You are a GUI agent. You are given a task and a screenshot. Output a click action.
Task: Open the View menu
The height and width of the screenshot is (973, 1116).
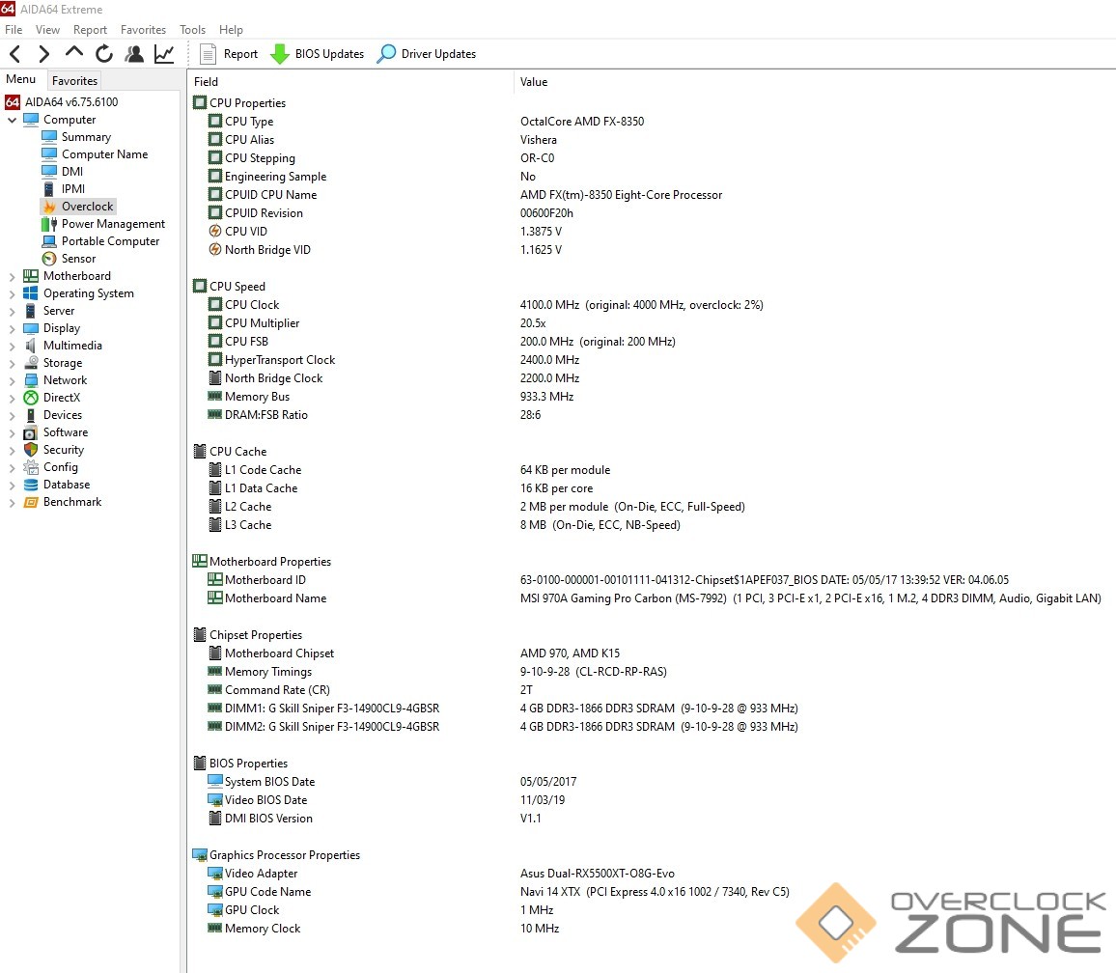pos(47,29)
